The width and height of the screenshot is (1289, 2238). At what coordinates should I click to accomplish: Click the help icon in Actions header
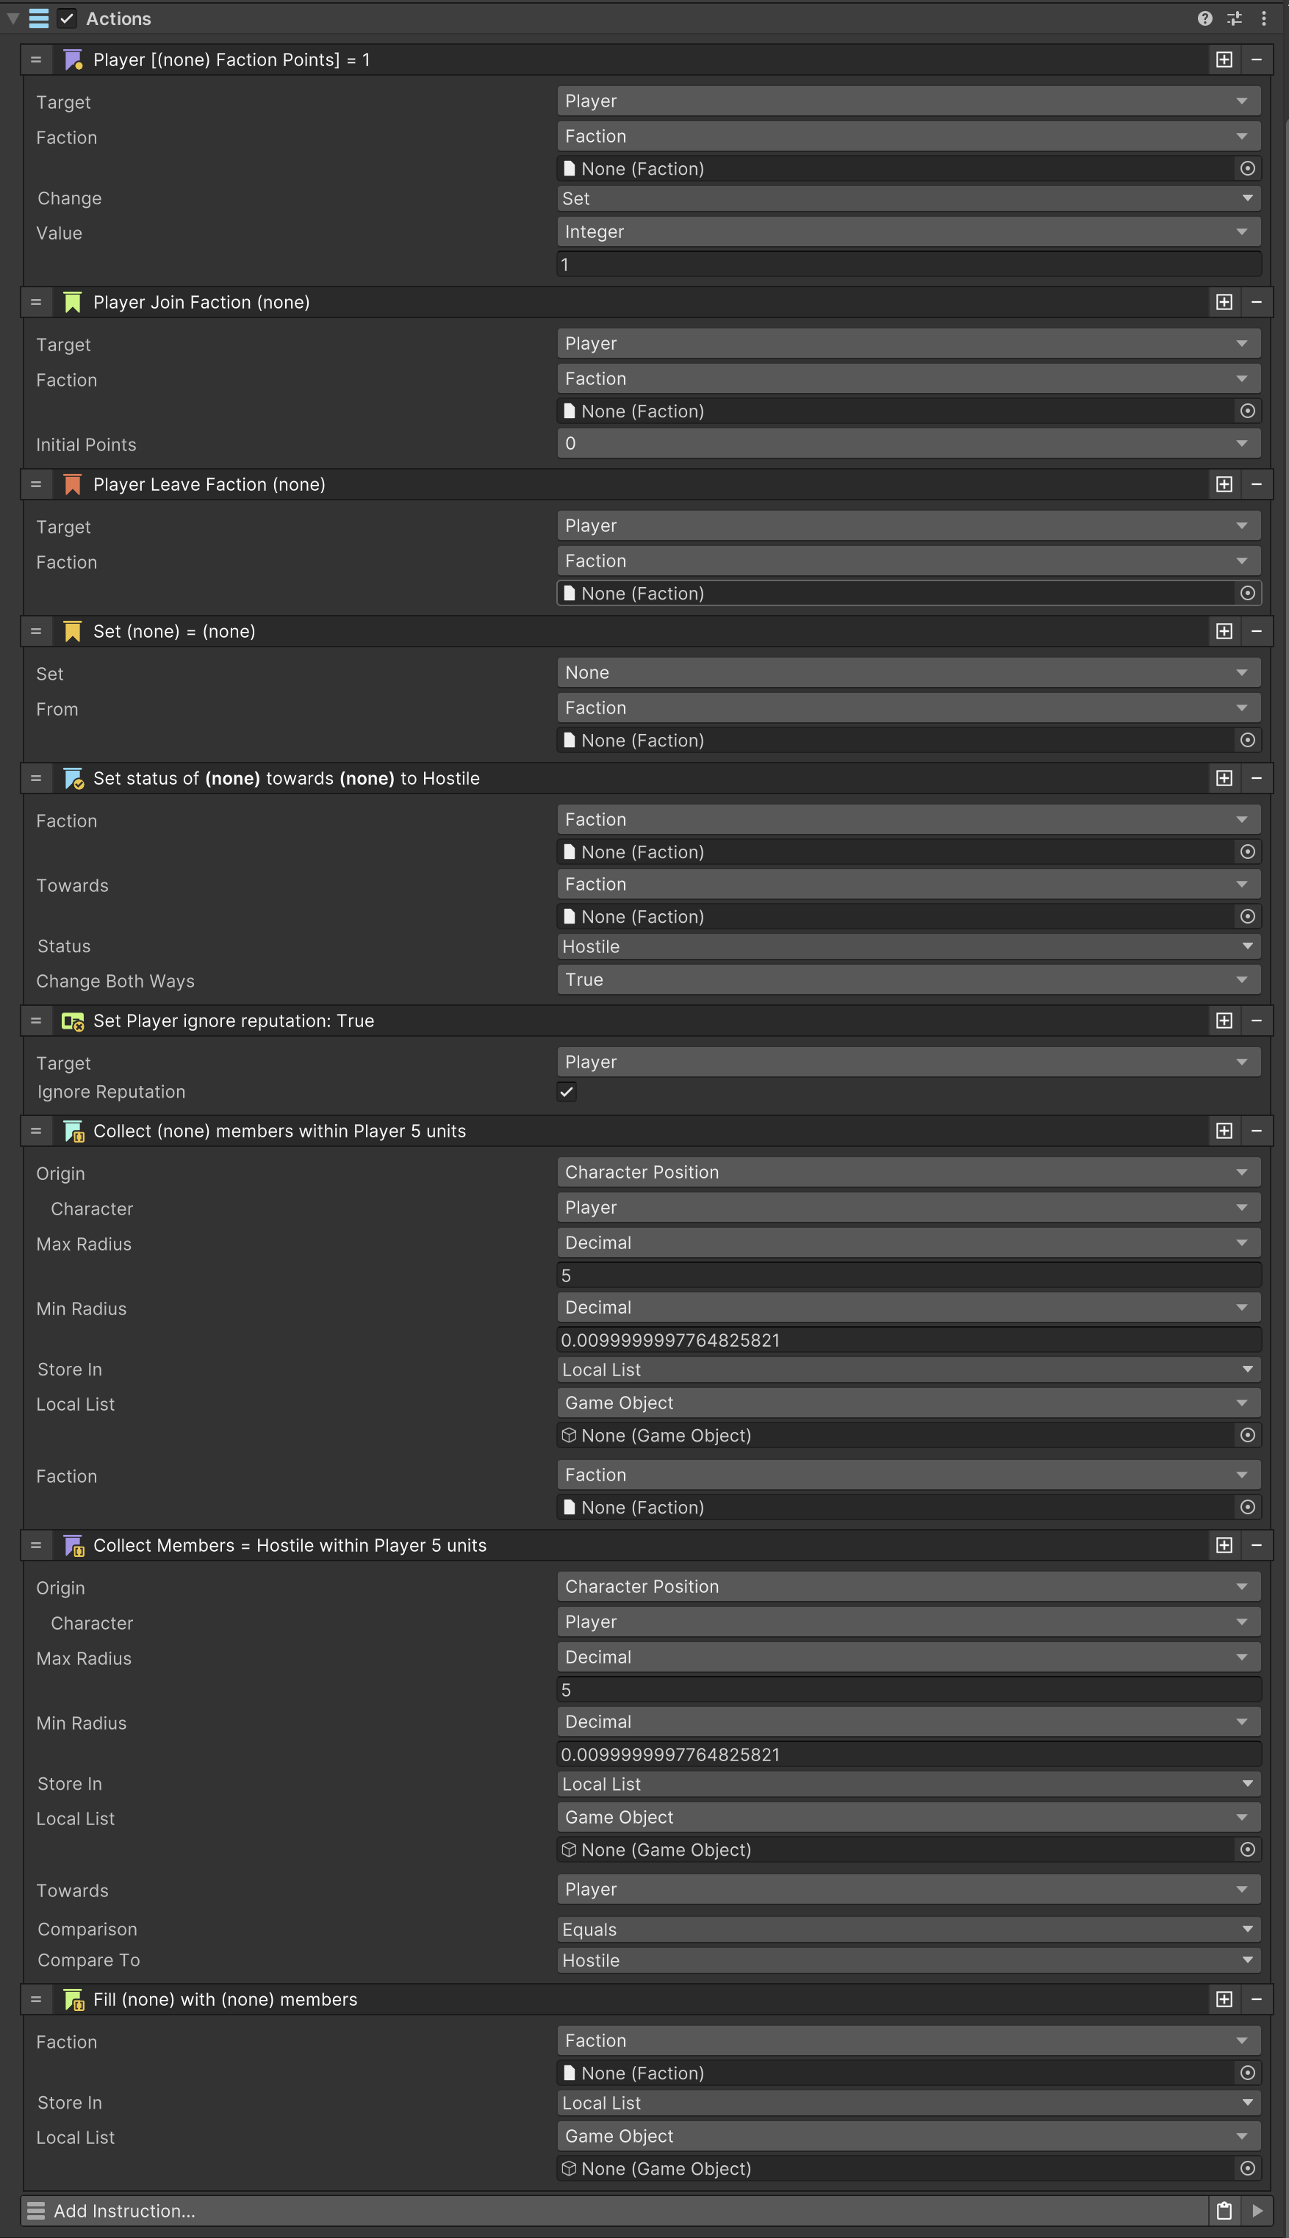point(1204,18)
